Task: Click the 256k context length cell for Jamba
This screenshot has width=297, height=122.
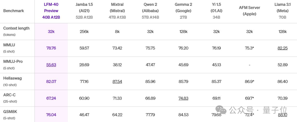Action: point(84,32)
